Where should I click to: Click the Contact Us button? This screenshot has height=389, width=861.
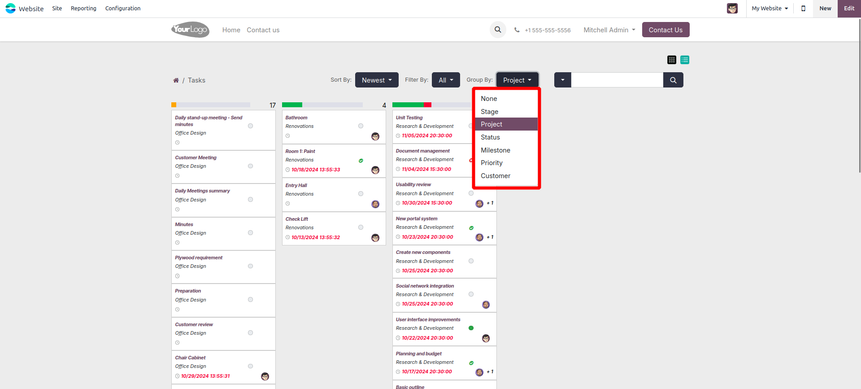665,30
